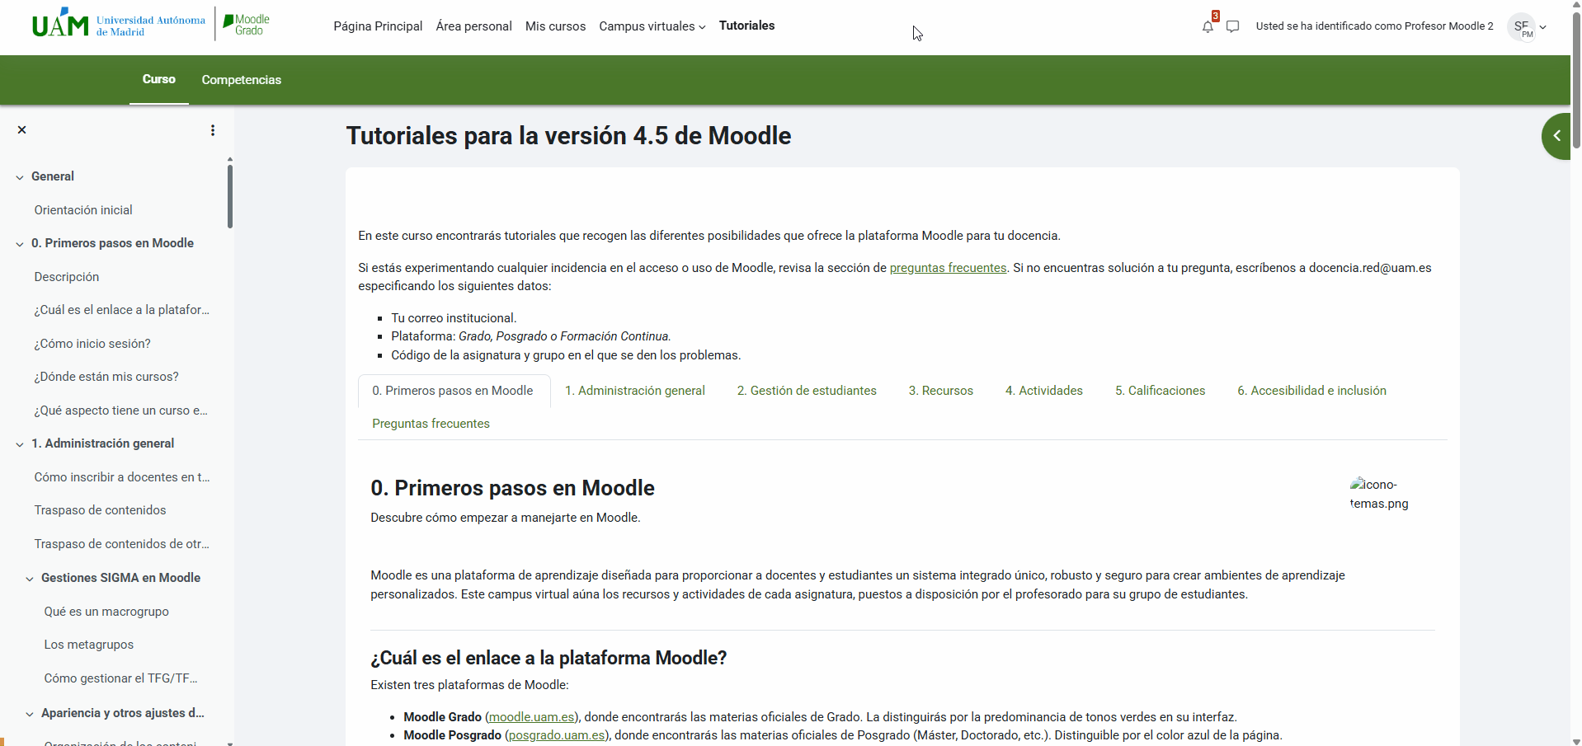This screenshot has width=1582, height=746.
Task: Open Mis cursos in top menu
Action: pos(555,26)
